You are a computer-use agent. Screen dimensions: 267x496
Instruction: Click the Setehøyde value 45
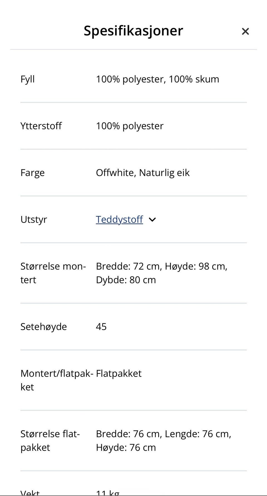[x=101, y=327]
